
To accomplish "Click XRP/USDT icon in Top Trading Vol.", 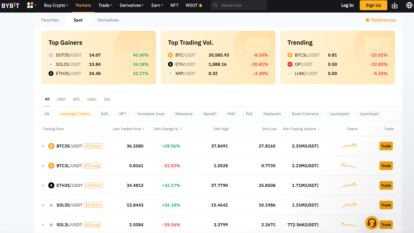I will tap(170, 74).
